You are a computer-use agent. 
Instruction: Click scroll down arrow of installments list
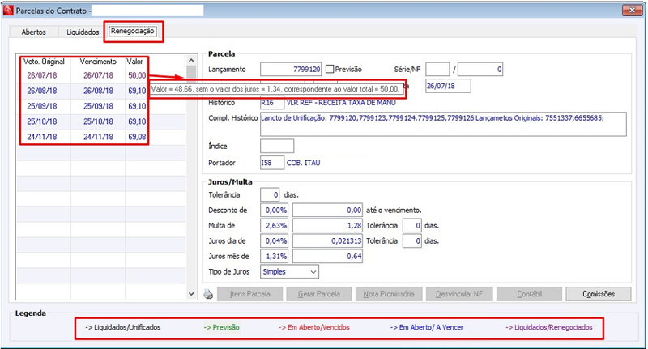pyautogui.click(x=191, y=294)
